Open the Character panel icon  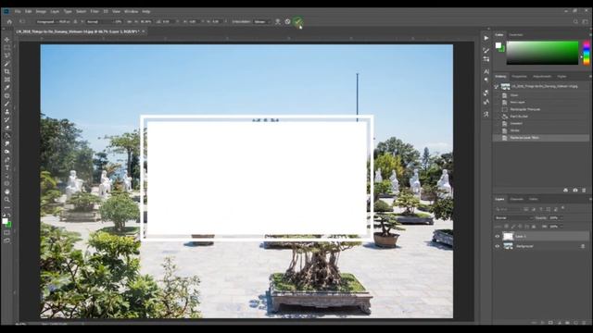[x=486, y=71]
